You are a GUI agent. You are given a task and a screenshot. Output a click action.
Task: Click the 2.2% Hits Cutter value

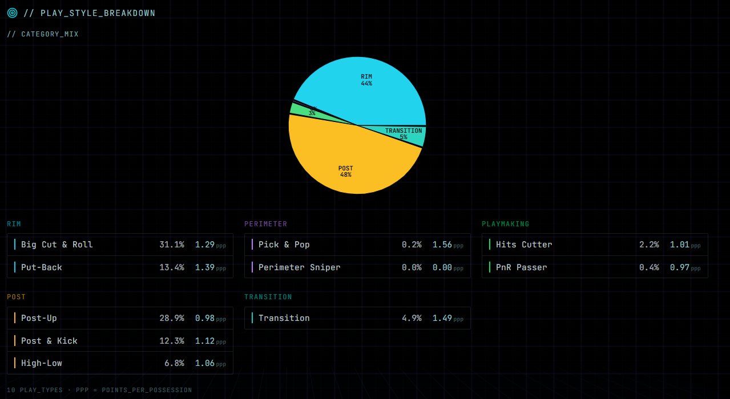click(649, 245)
